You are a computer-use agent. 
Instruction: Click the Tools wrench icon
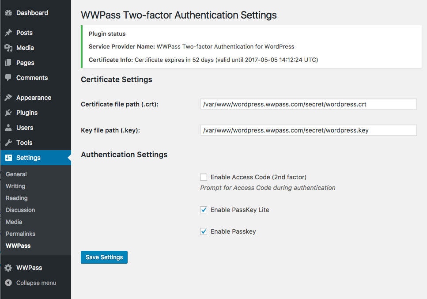click(8, 142)
